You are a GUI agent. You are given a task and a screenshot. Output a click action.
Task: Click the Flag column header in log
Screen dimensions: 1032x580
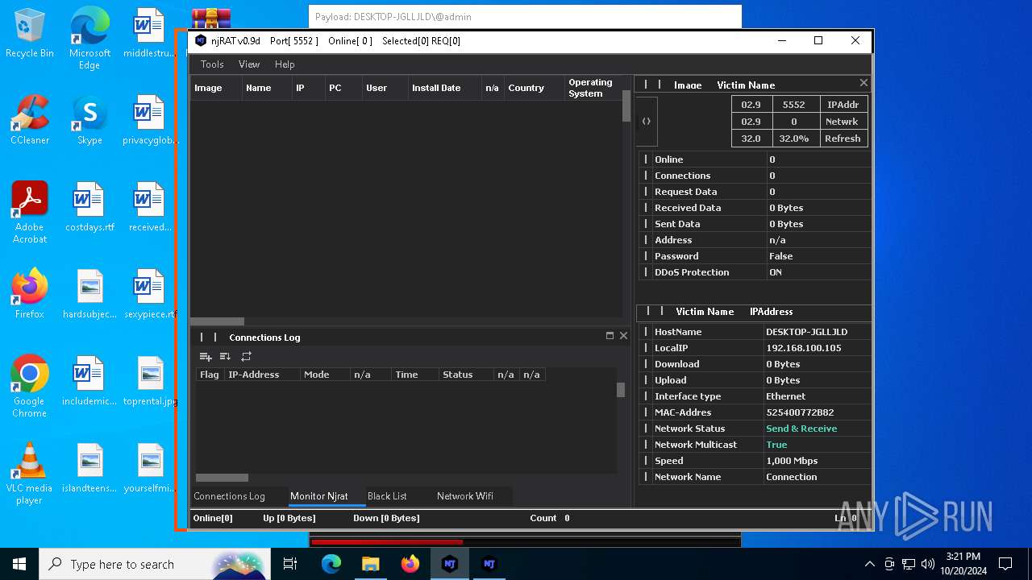(210, 375)
